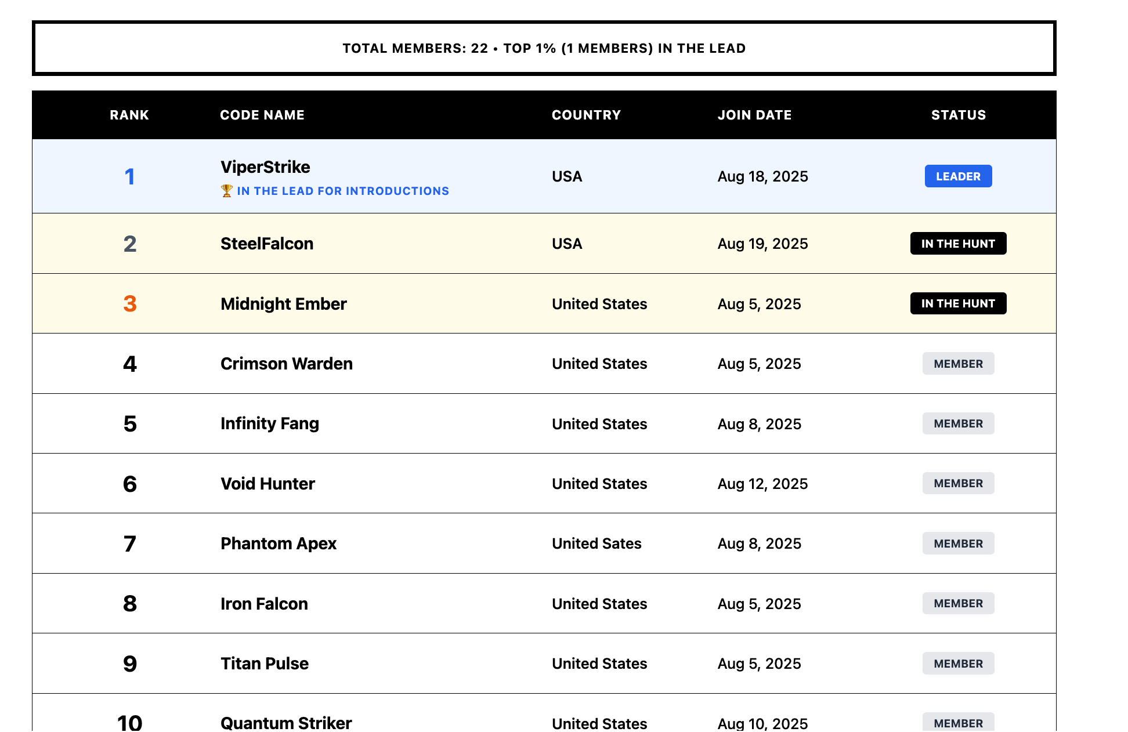This screenshot has width=1128, height=732.
Task: Click Titan Pulse's MEMBER badge
Action: pos(957,664)
